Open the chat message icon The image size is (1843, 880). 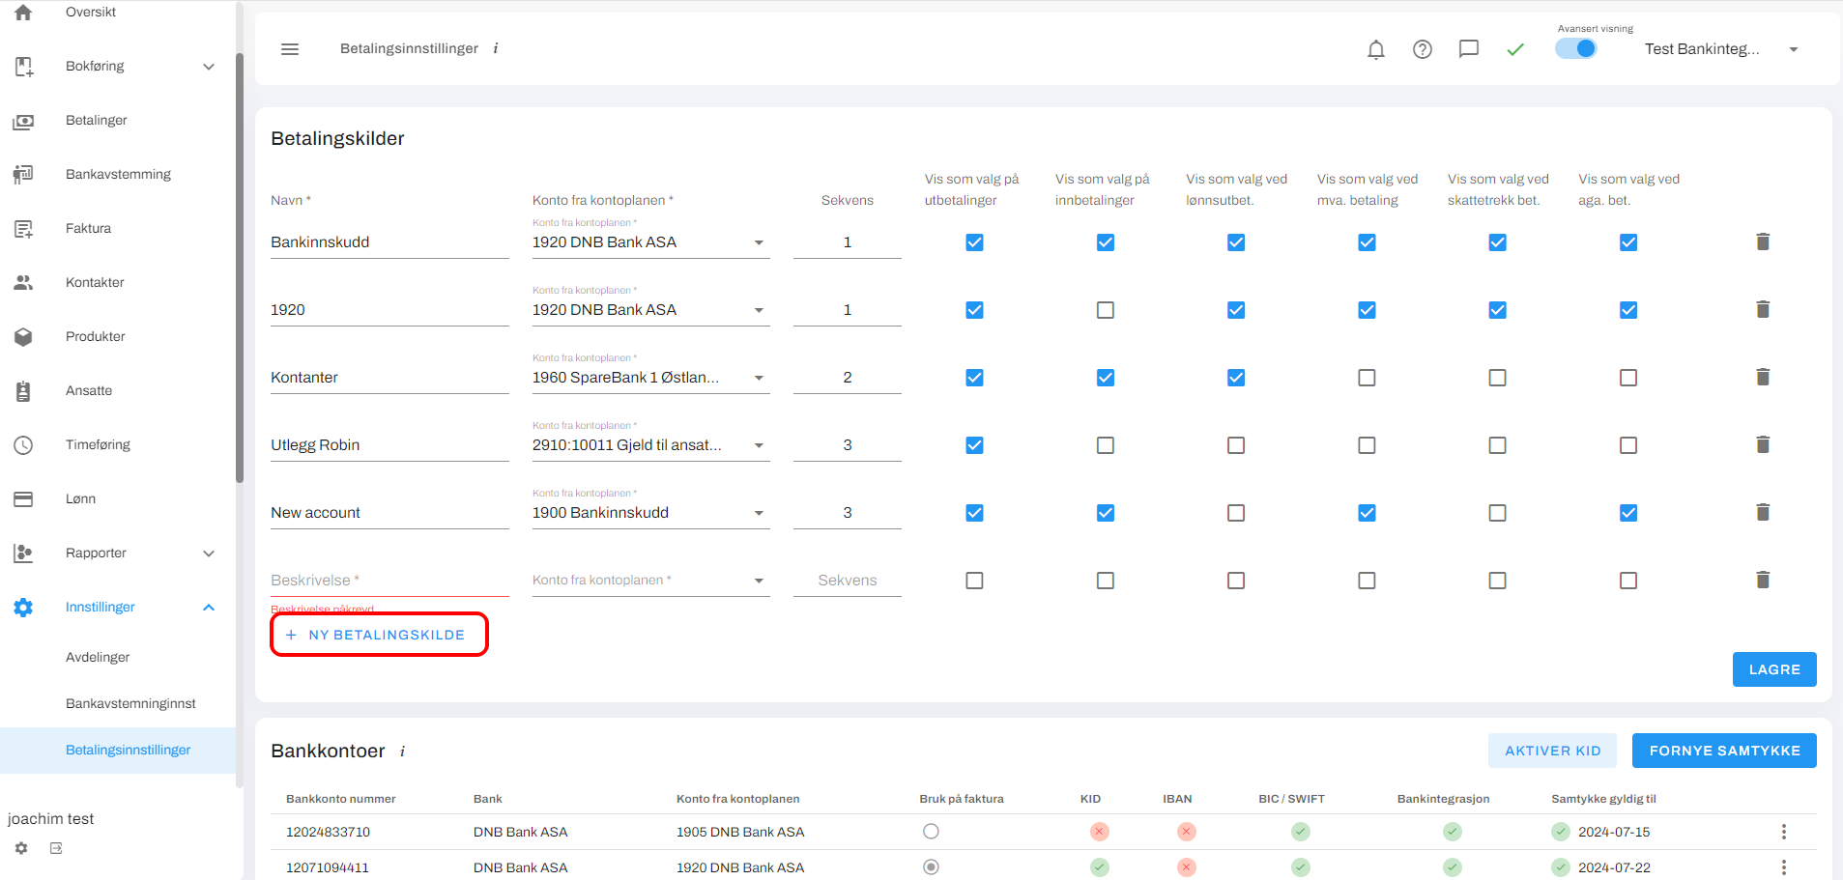(1469, 49)
